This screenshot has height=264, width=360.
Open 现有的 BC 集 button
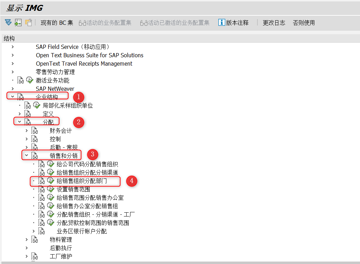[x=57, y=23]
